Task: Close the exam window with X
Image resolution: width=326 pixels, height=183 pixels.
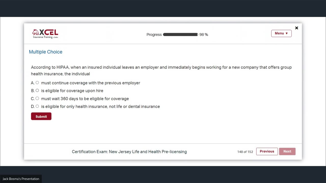Action: 296,28
